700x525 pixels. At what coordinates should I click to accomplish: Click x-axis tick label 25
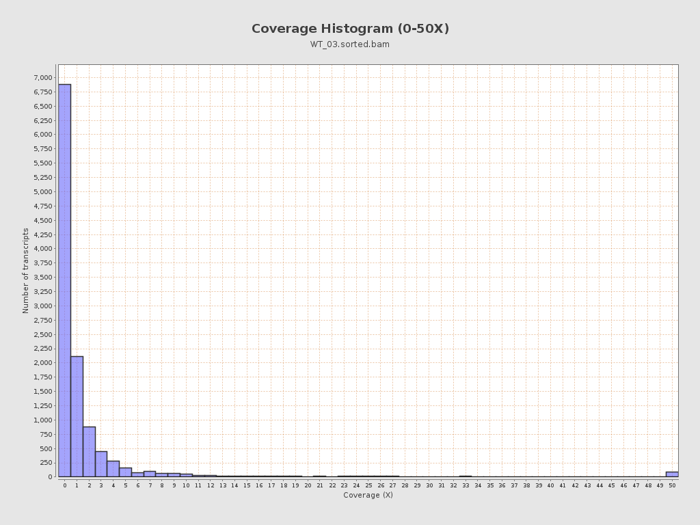[368, 485]
